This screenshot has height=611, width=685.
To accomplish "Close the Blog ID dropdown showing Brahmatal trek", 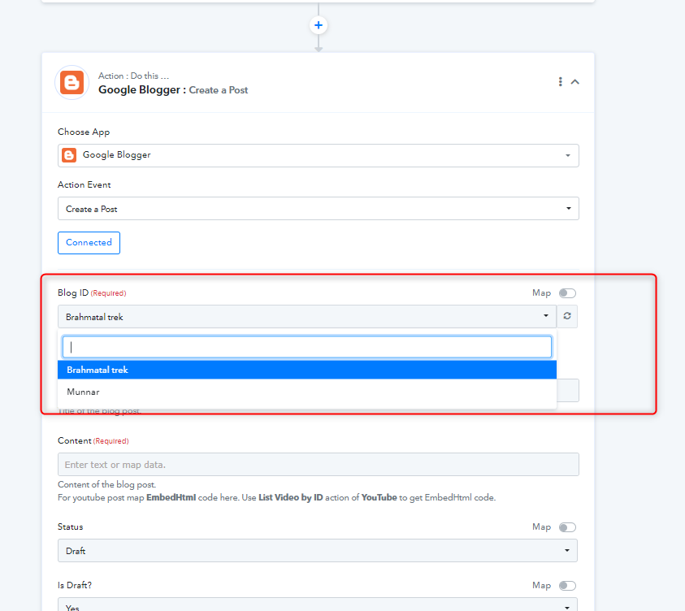I will (306, 316).
